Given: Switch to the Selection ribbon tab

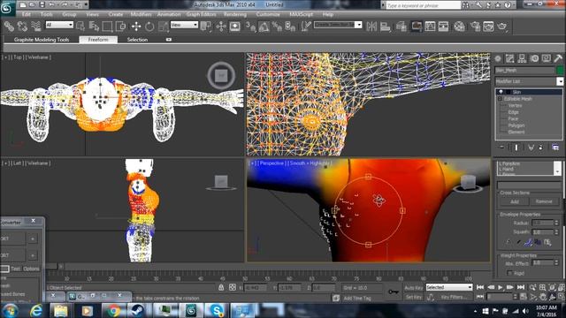Looking at the screenshot, I should point(137,40).
